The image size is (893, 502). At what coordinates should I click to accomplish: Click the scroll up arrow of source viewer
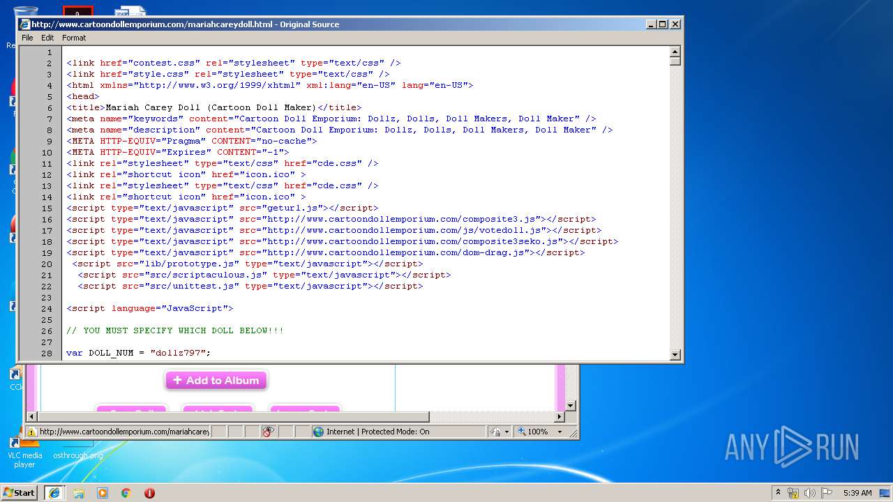pyautogui.click(x=675, y=52)
